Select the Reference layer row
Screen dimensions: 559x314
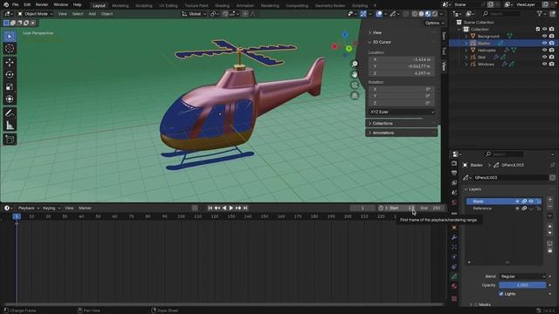[x=503, y=208]
